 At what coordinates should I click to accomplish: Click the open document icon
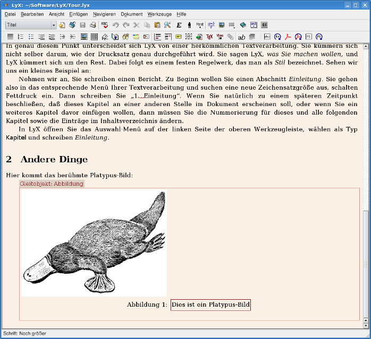click(72, 25)
